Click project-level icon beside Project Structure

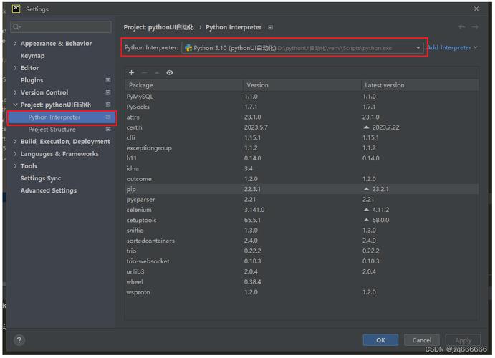108,130
